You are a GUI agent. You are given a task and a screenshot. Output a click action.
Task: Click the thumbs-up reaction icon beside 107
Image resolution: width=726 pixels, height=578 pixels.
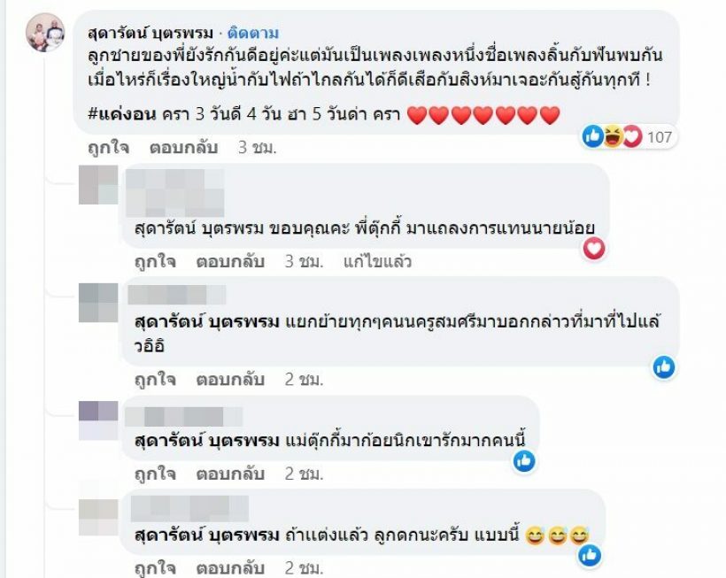click(593, 136)
